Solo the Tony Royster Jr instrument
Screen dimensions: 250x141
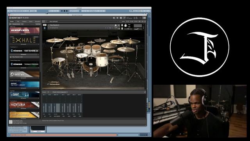click(122, 25)
